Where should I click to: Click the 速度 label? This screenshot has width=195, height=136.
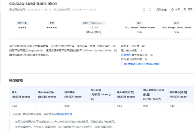pos(52,23)
